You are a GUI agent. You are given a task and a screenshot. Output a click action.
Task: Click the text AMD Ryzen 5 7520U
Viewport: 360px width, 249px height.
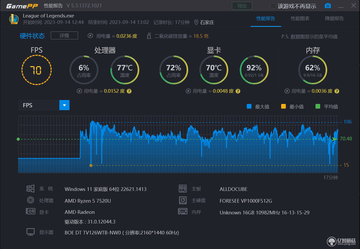click(88, 201)
